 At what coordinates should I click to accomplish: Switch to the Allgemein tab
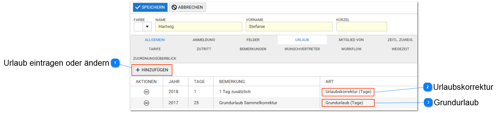[155, 40]
